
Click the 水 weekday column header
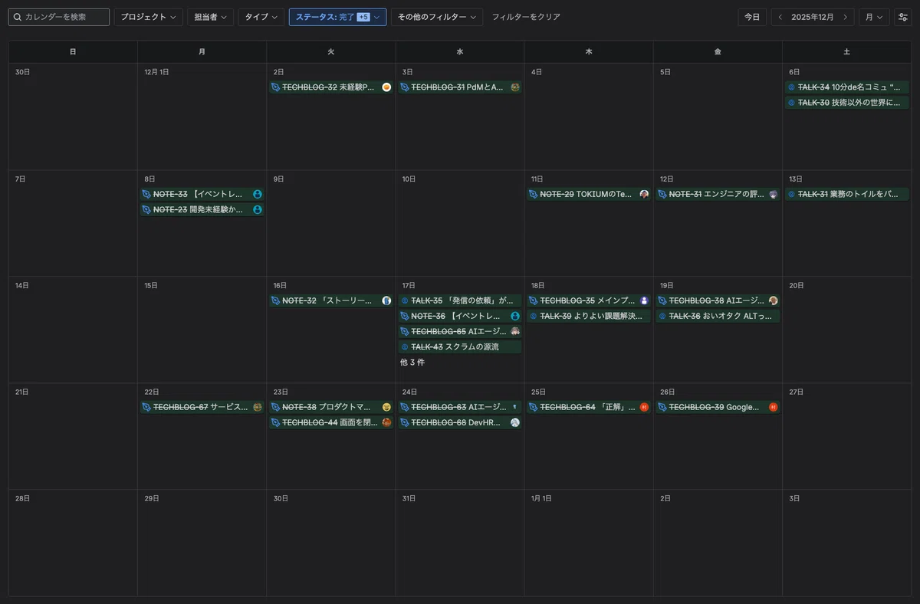[x=460, y=51]
